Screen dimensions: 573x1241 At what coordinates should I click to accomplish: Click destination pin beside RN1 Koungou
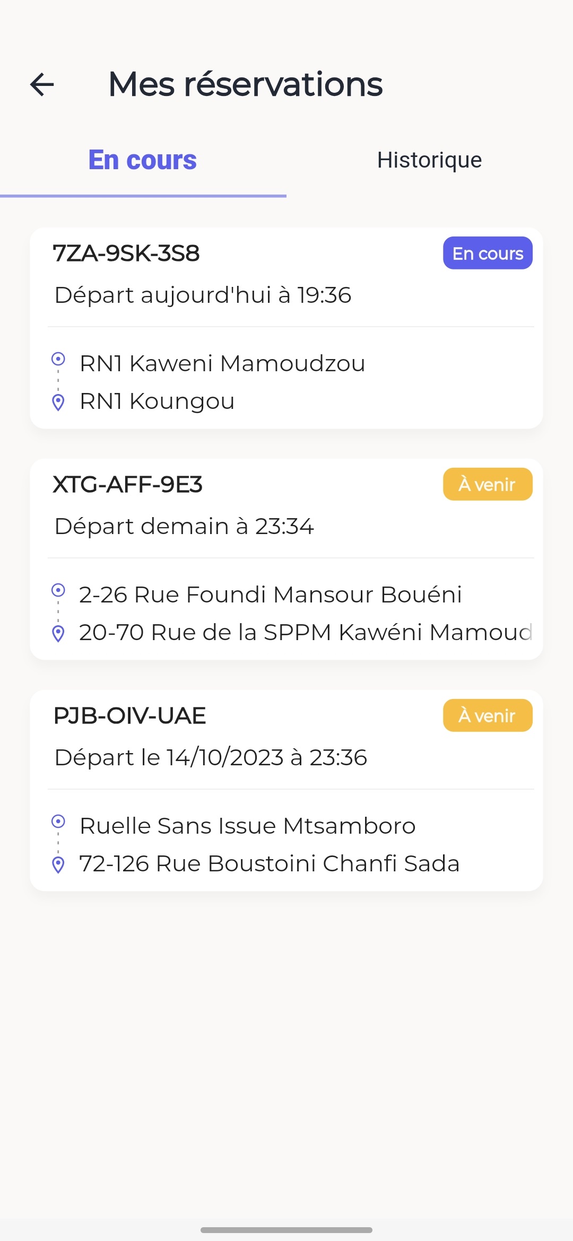58,403
